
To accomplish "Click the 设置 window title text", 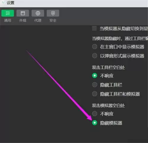I will click(10, 3).
